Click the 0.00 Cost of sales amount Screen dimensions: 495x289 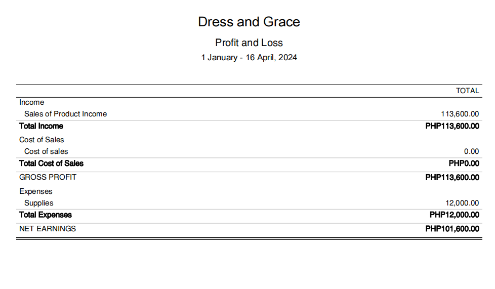471,151
